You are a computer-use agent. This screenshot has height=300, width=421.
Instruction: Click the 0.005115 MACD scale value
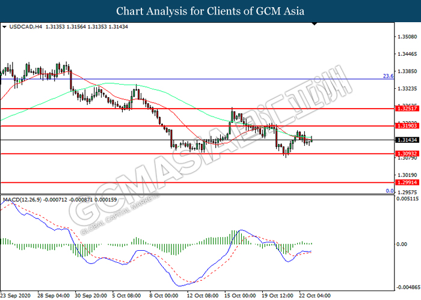[x=407, y=199]
